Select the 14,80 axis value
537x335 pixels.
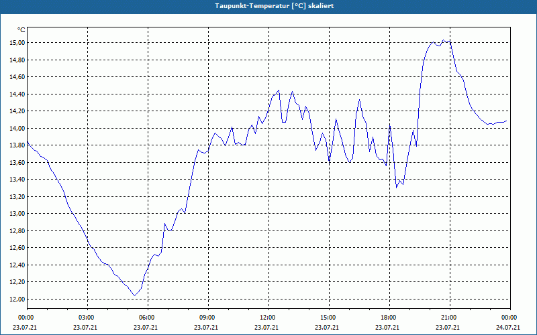click(18, 60)
